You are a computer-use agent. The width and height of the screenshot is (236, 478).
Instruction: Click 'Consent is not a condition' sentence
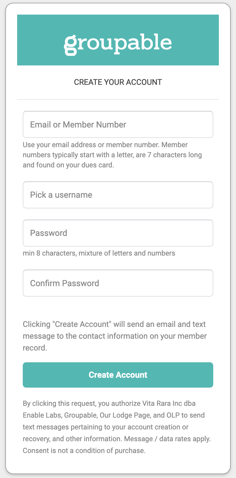pyautogui.click(x=84, y=450)
